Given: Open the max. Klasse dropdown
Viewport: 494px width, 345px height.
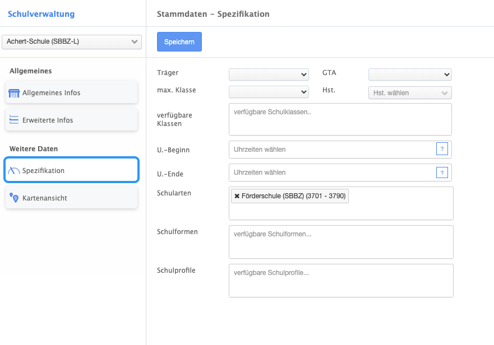Looking at the screenshot, I should pos(269,92).
